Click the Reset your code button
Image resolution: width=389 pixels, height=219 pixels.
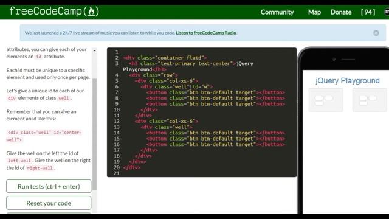49,203
